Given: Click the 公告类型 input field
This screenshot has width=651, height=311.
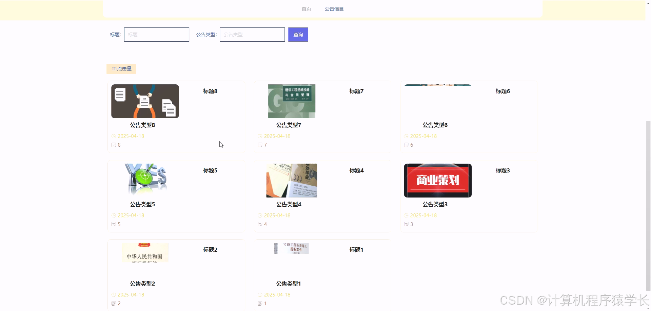Looking at the screenshot, I should pos(252,34).
